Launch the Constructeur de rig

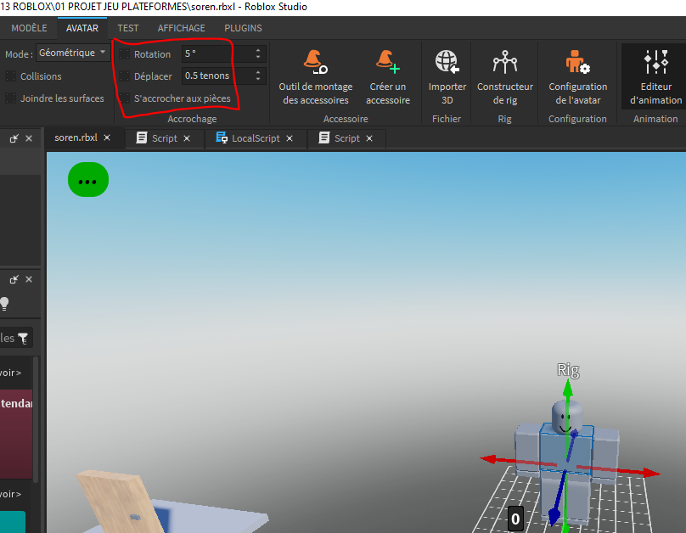click(x=505, y=78)
